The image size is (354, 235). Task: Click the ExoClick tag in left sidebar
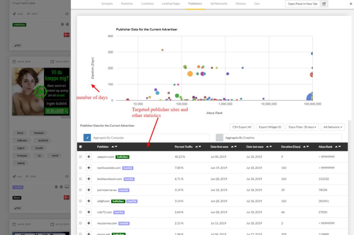click(18, 187)
